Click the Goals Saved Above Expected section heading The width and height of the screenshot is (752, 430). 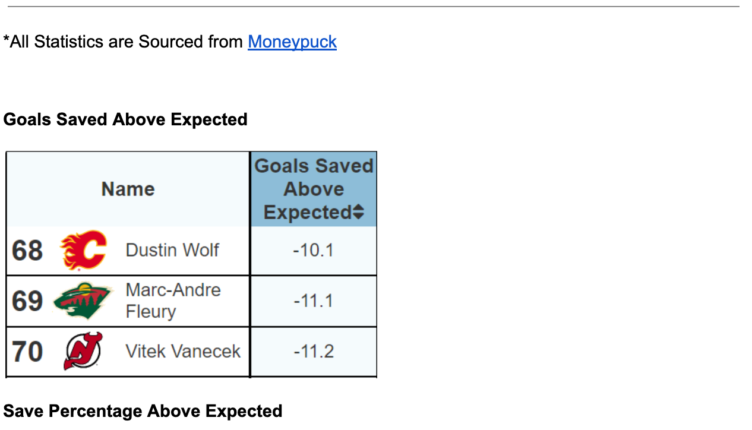[x=125, y=119]
